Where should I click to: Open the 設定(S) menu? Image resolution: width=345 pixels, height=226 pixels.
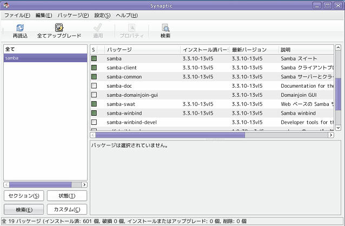tap(102, 15)
